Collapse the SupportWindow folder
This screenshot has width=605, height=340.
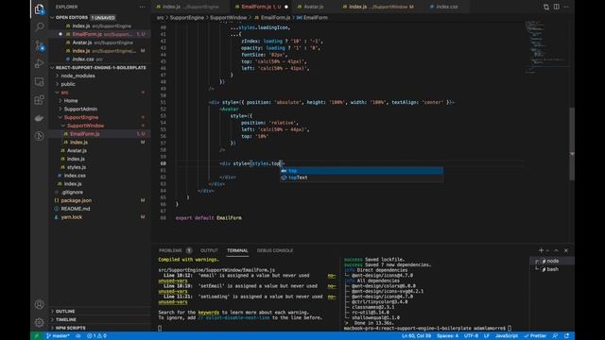[85, 126]
